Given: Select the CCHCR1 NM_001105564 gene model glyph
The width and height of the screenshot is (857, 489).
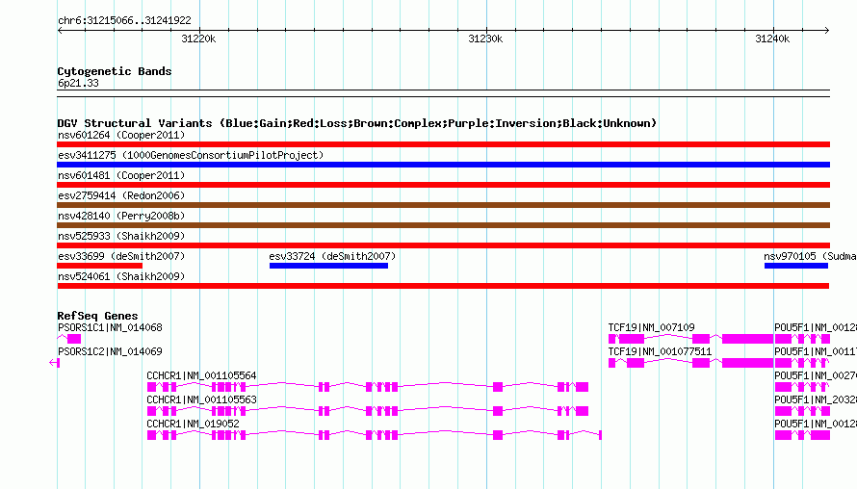Looking at the screenshot, I should click(368, 387).
